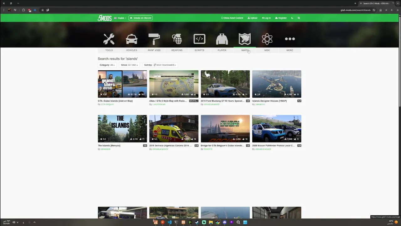This screenshot has width=401, height=226.
Task: Click the 5MODS logo
Action: coord(104,18)
